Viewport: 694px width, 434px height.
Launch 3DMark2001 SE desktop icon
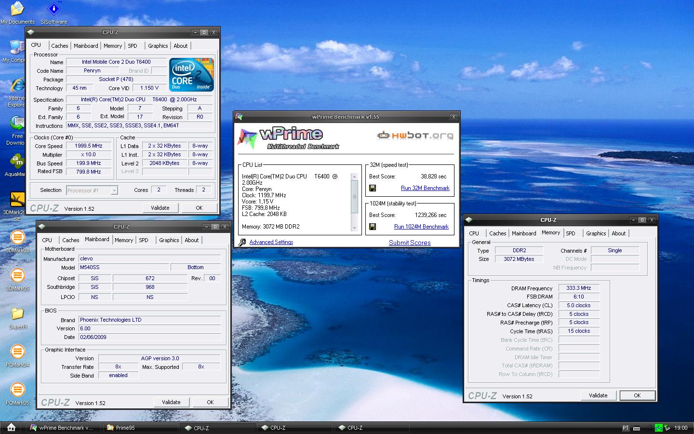[17, 206]
